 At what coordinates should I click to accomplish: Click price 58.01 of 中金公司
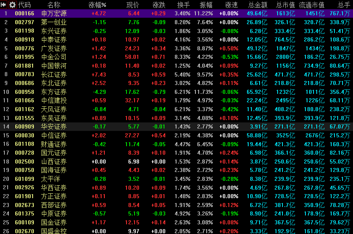[132, 57]
